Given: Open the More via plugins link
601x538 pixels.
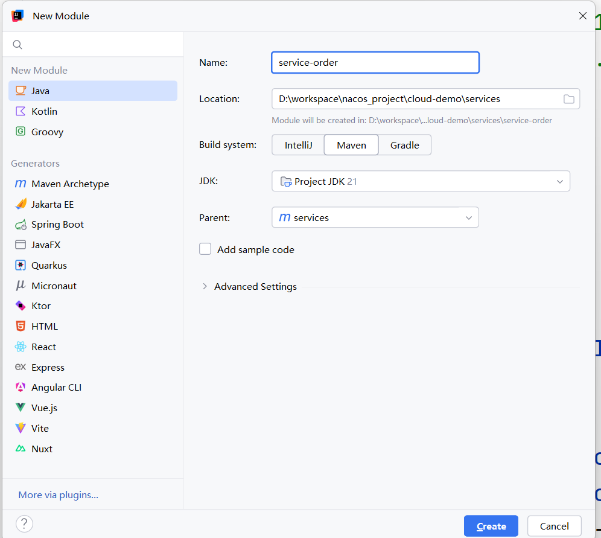Looking at the screenshot, I should (59, 495).
